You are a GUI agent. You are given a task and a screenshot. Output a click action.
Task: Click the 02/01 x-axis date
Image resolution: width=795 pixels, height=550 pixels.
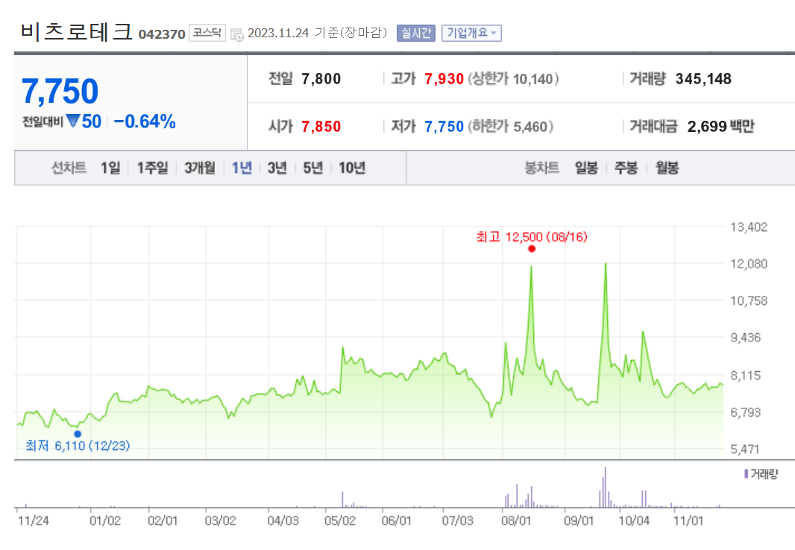click(x=163, y=521)
